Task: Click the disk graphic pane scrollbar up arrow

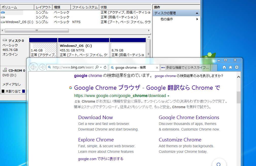Action: tap(149, 37)
